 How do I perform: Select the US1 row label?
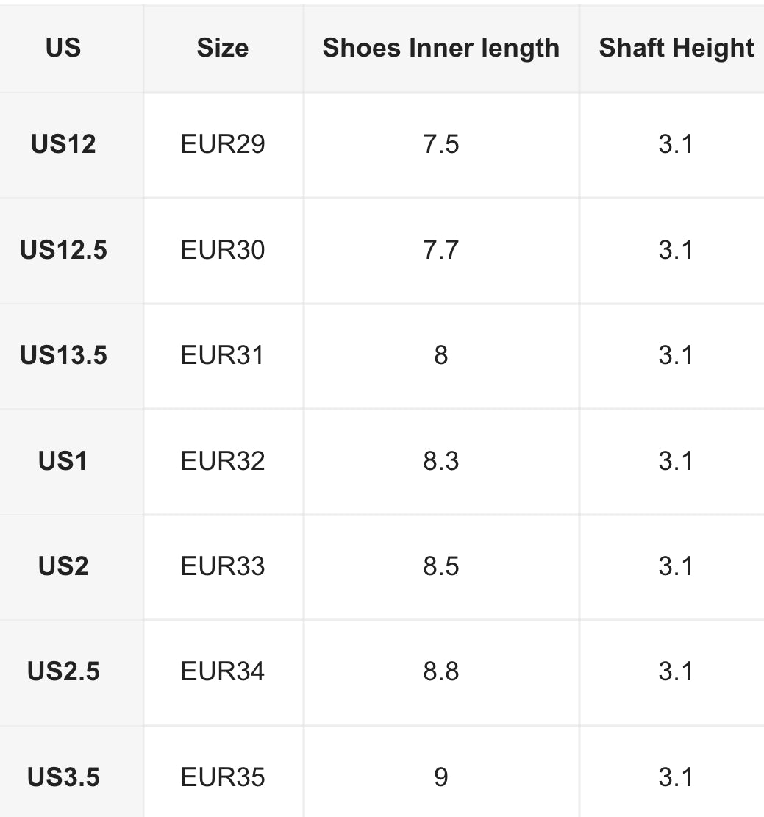pyautogui.click(x=63, y=461)
